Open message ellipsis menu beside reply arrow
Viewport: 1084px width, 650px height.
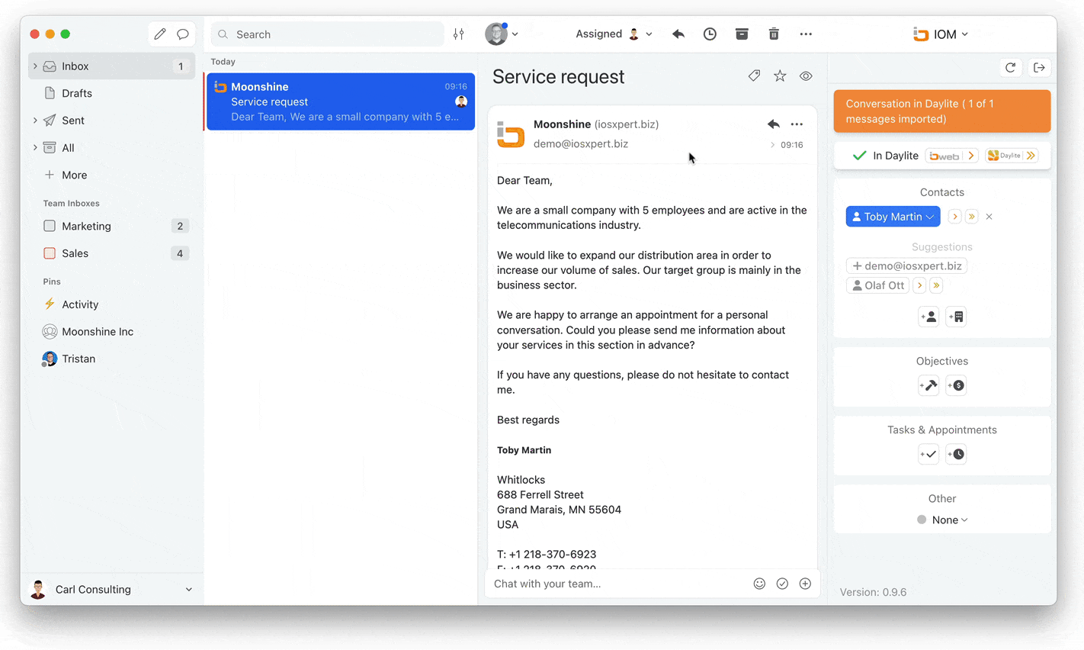pyautogui.click(x=797, y=124)
